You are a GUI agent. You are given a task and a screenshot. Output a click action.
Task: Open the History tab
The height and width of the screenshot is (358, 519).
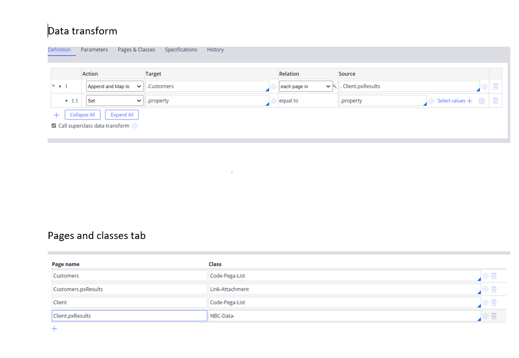[x=215, y=50]
